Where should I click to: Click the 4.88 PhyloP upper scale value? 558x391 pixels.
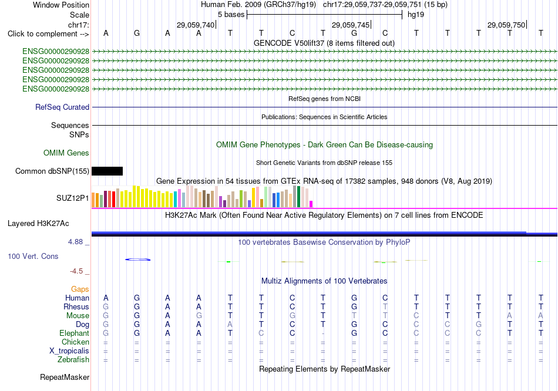point(75,242)
